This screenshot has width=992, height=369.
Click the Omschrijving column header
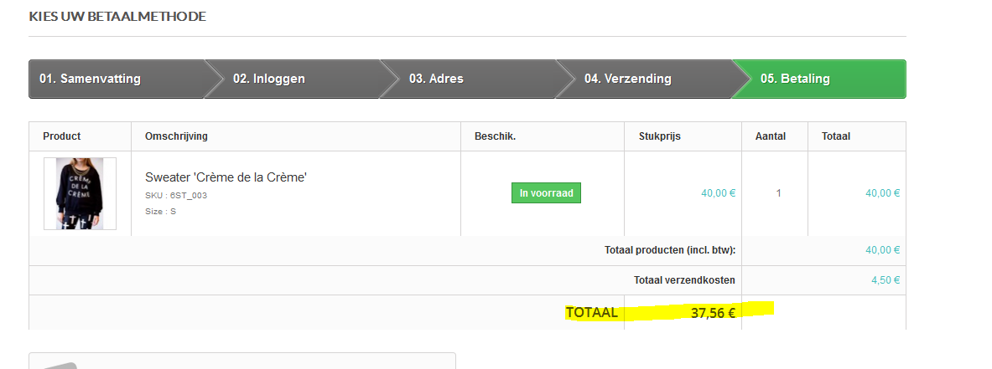click(176, 136)
